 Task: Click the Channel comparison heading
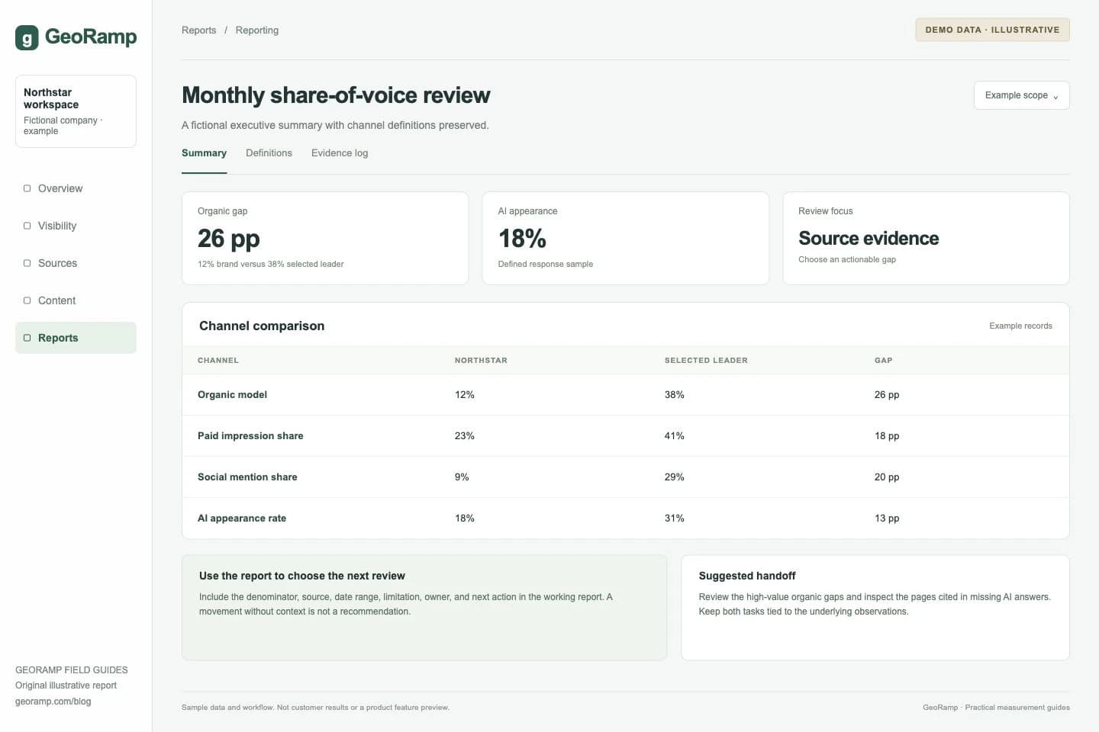pos(262,326)
